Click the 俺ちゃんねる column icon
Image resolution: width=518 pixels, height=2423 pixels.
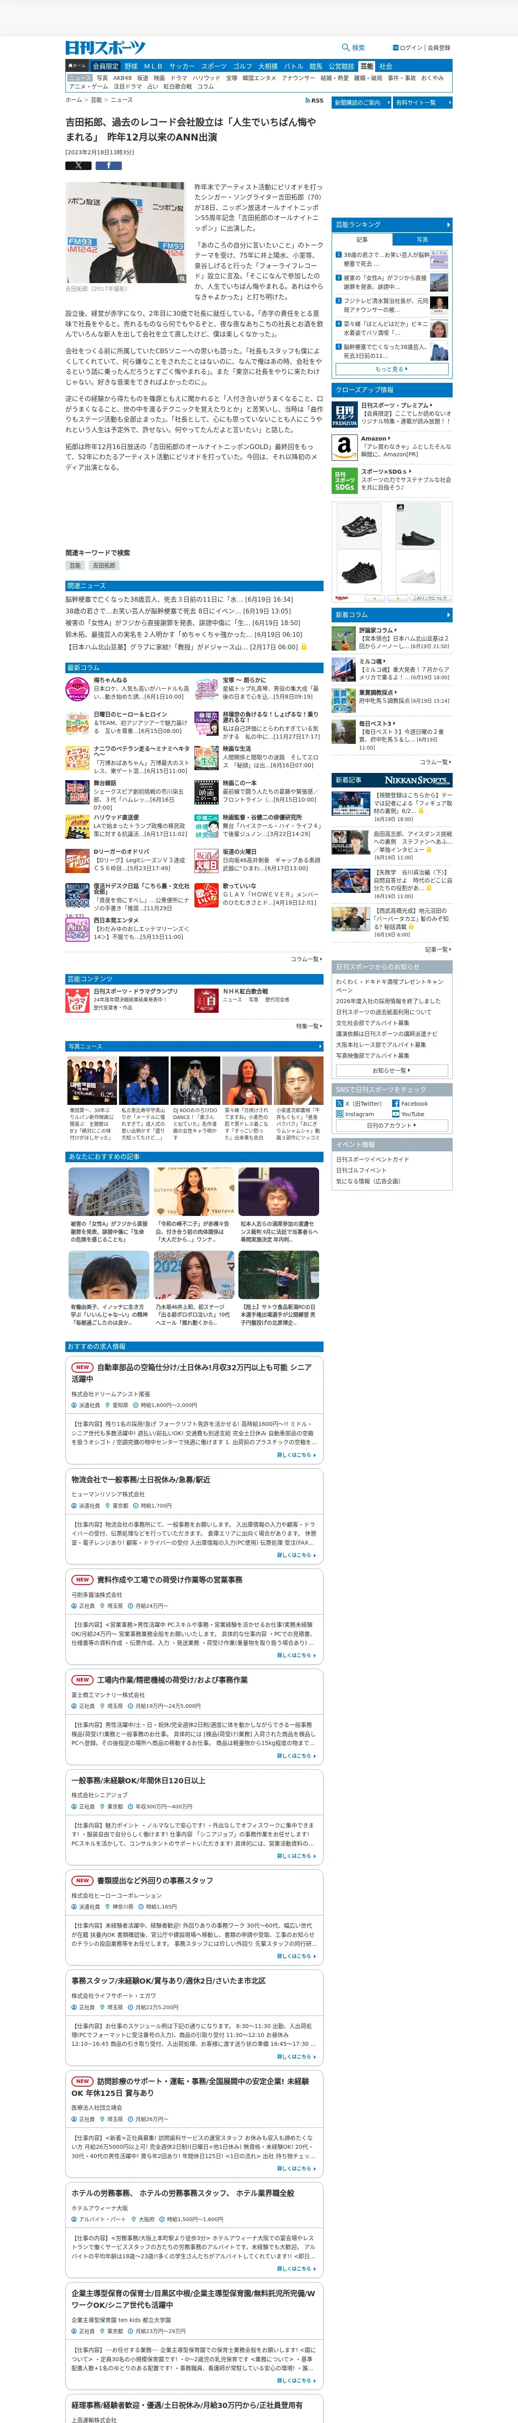point(77,689)
